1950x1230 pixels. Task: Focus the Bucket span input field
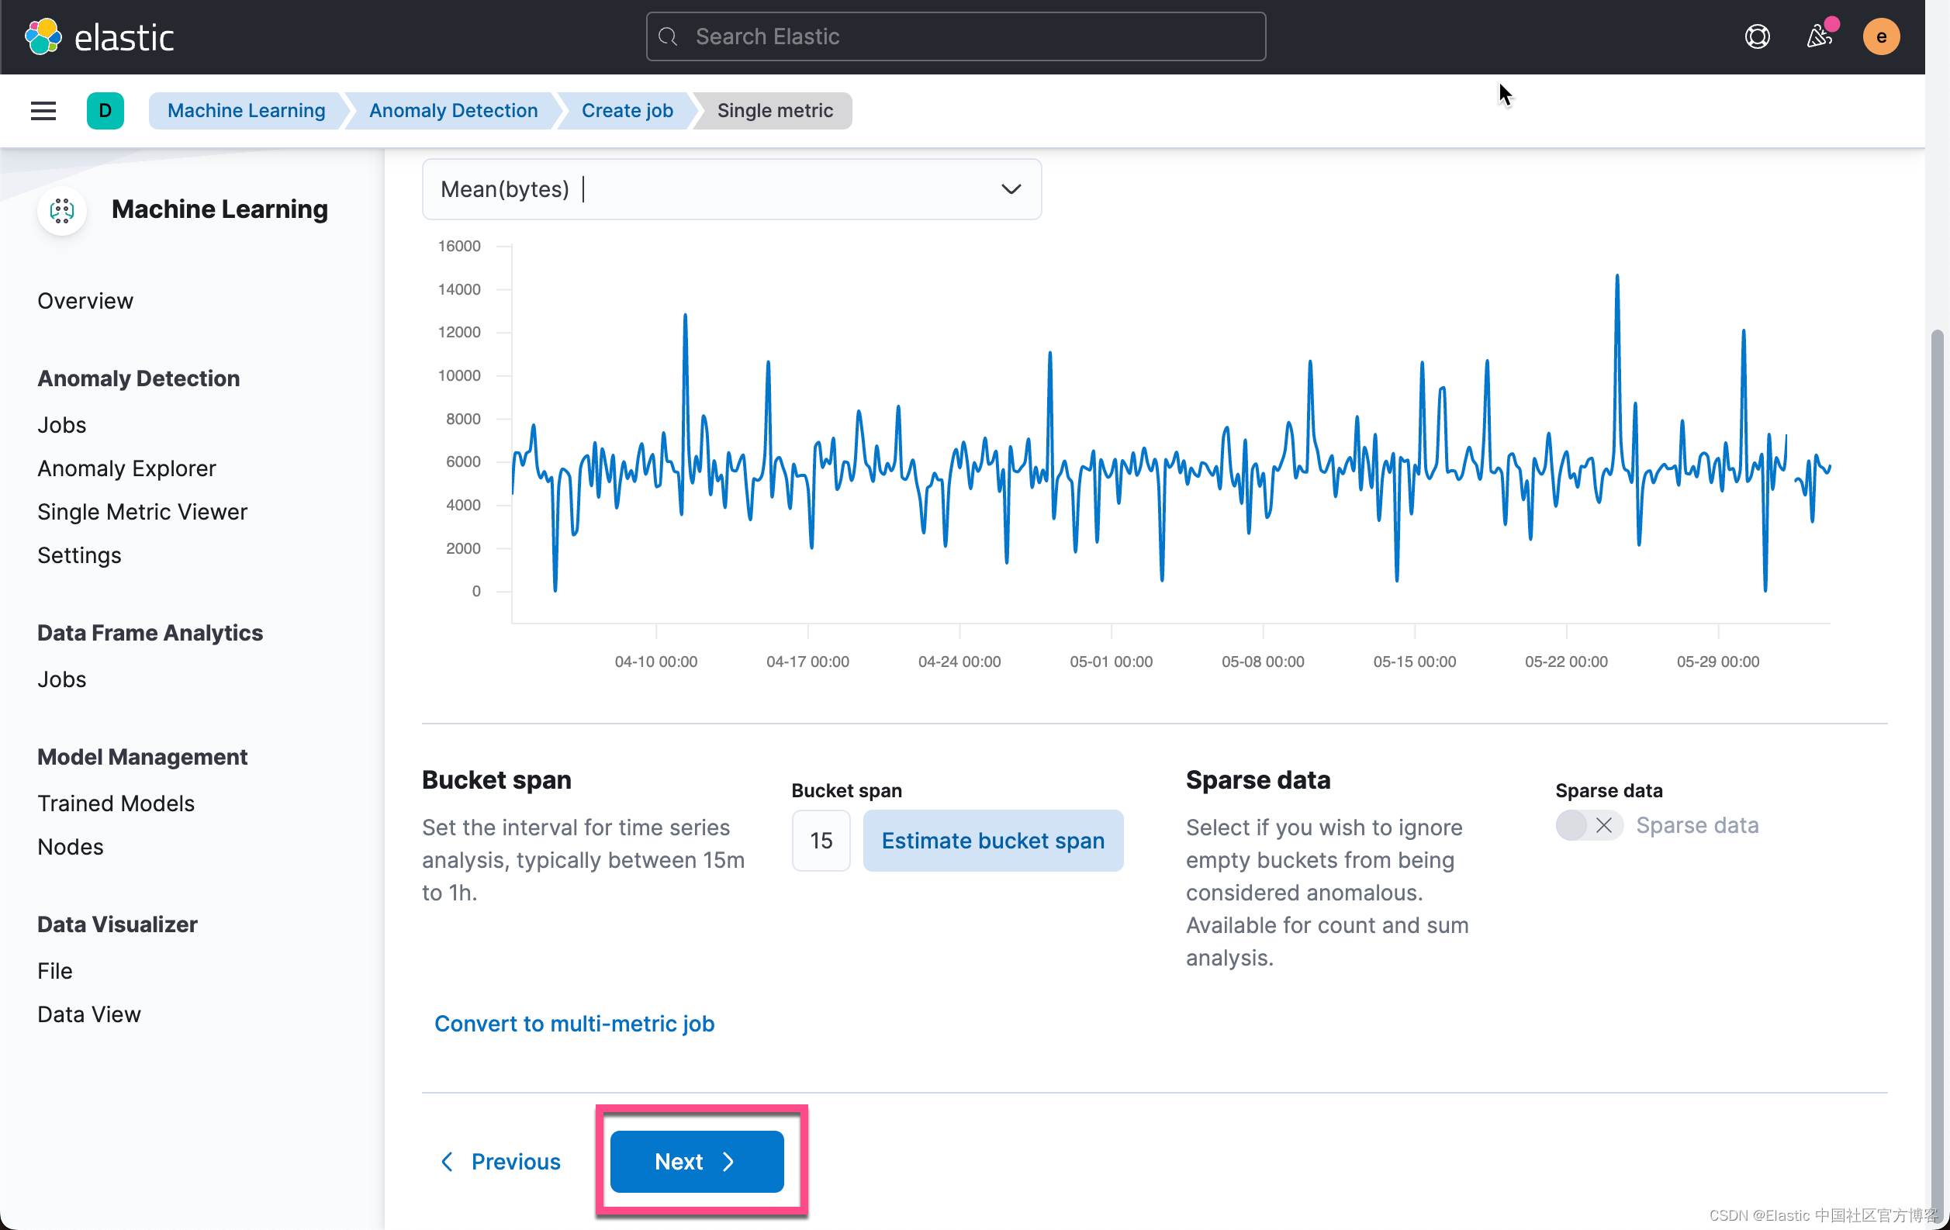(821, 841)
